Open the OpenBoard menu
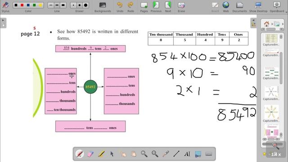Image resolution: width=288 pixels, height=162 pixels. pos(277,7)
